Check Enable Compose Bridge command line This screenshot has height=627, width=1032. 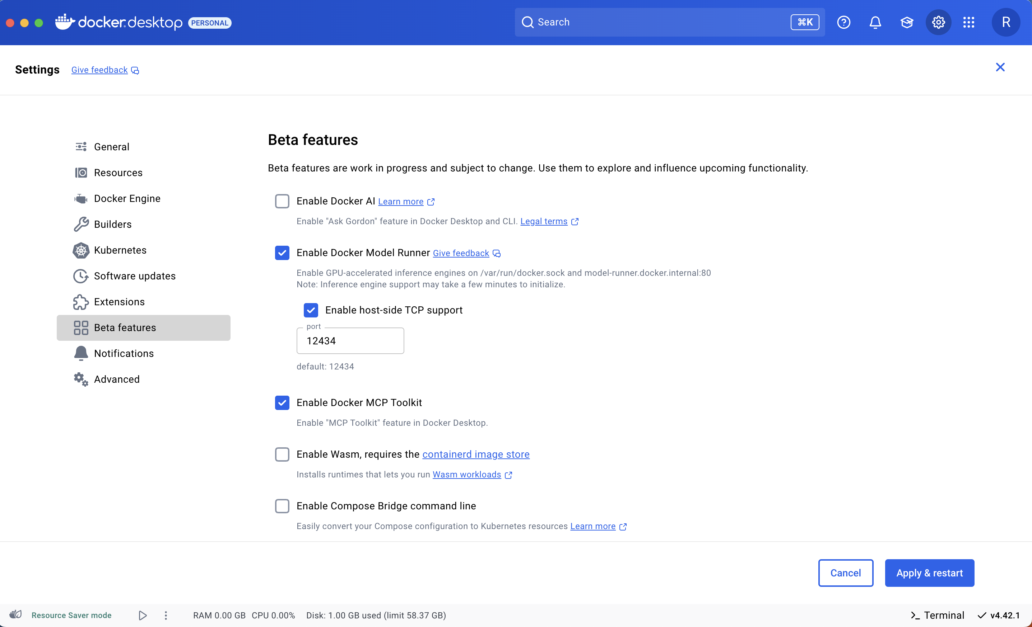coord(282,506)
